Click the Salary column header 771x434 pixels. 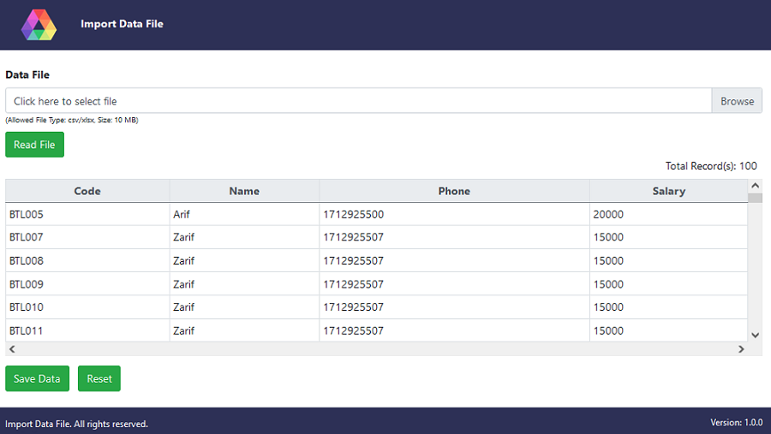point(668,191)
